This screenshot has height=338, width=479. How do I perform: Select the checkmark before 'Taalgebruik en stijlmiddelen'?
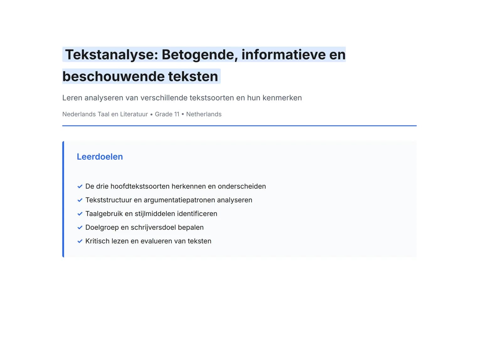point(80,214)
